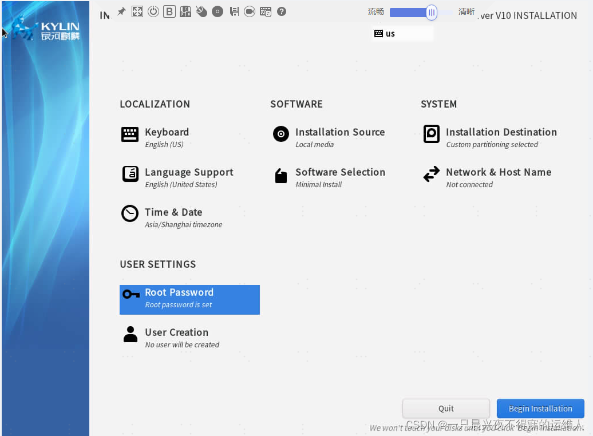Viewport: 593px width, 436px height.
Task: Click the pin icon in the console toolbar
Action: click(121, 11)
